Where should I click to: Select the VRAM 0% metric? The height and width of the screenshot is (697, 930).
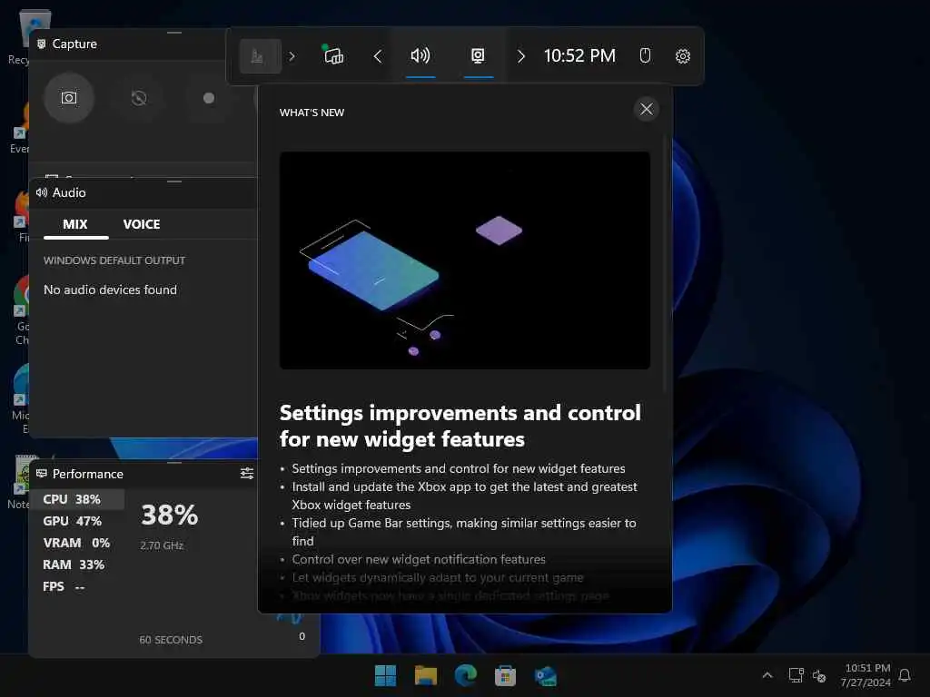tap(76, 543)
